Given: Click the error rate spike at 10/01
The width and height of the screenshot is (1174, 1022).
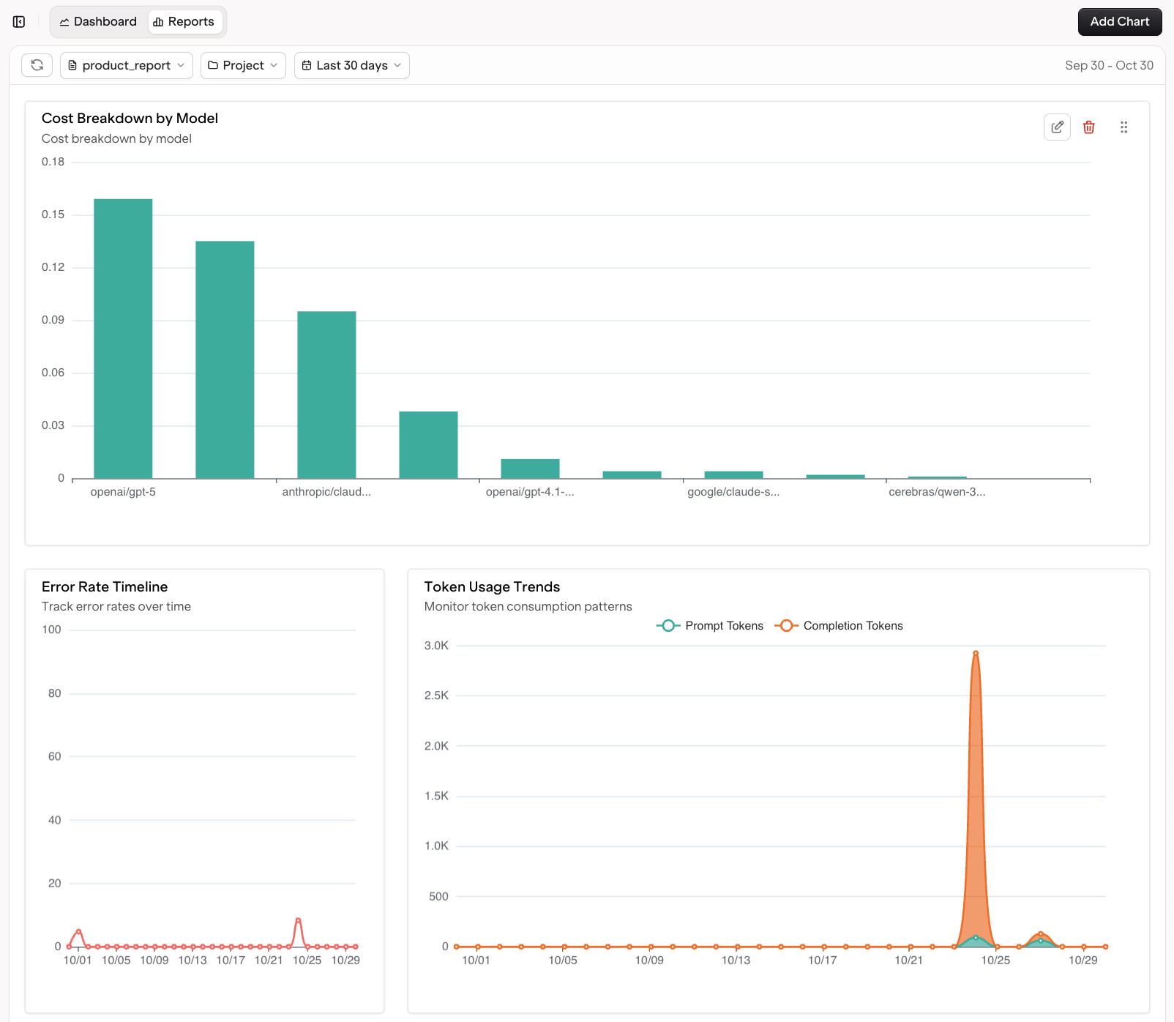Looking at the screenshot, I should (x=78, y=932).
